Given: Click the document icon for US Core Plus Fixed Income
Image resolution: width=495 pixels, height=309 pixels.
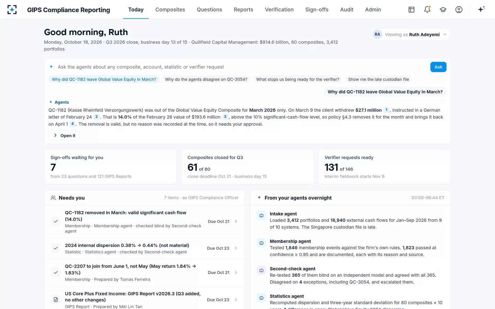Looking at the screenshot, I should (56, 300).
